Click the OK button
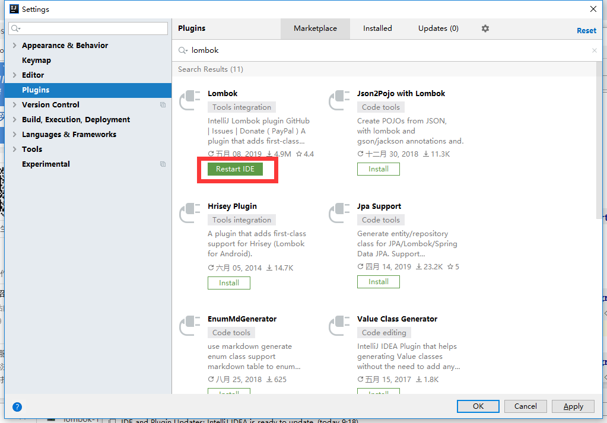The height and width of the screenshot is (423, 607). [x=478, y=406]
